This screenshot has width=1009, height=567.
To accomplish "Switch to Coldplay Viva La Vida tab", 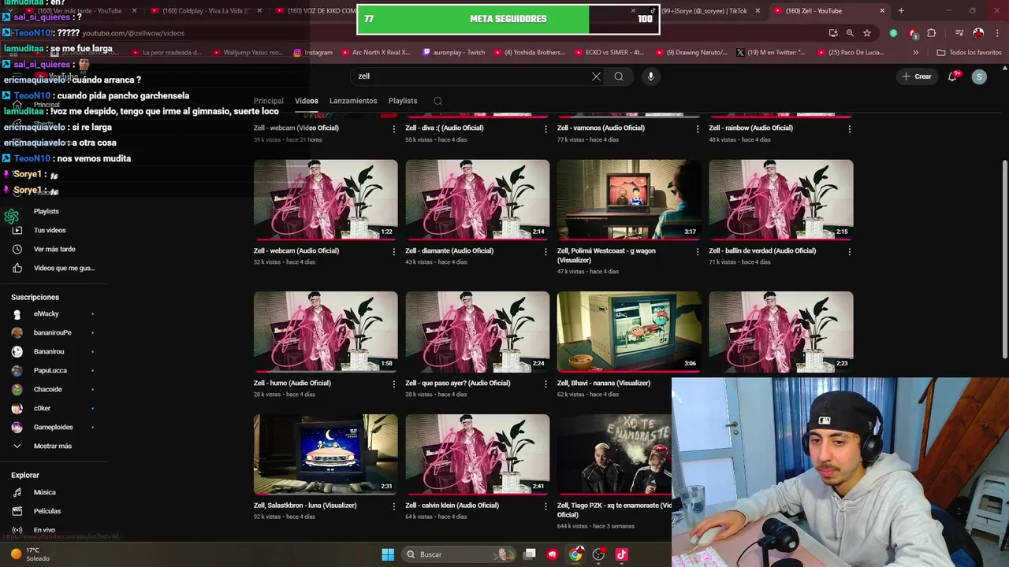I will [x=208, y=11].
